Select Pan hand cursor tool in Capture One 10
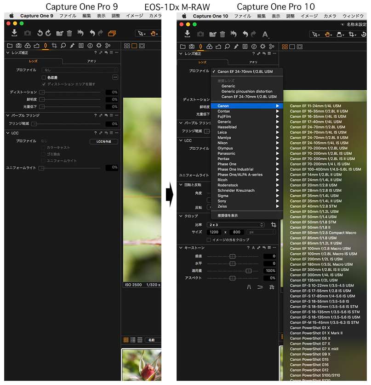The height and width of the screenshot is (385, 371). 328,35
